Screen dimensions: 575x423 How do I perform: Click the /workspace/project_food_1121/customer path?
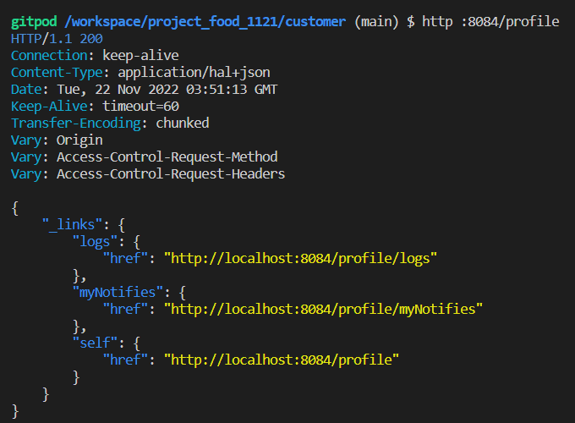pyautogui.click(x=205, y=22)
